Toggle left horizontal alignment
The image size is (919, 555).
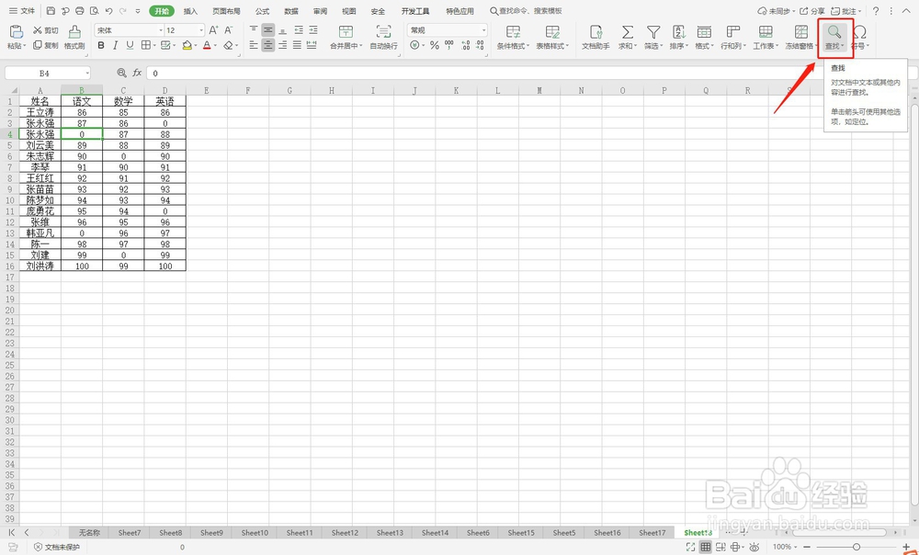[254, 45]
